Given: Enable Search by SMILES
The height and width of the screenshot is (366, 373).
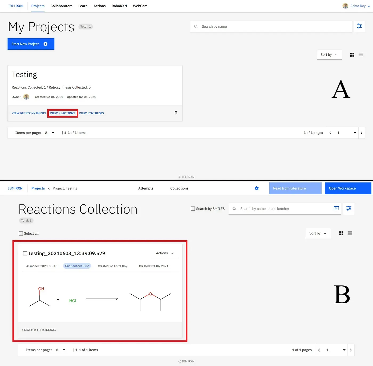Looking at the screenshot, I should point(193,208).
